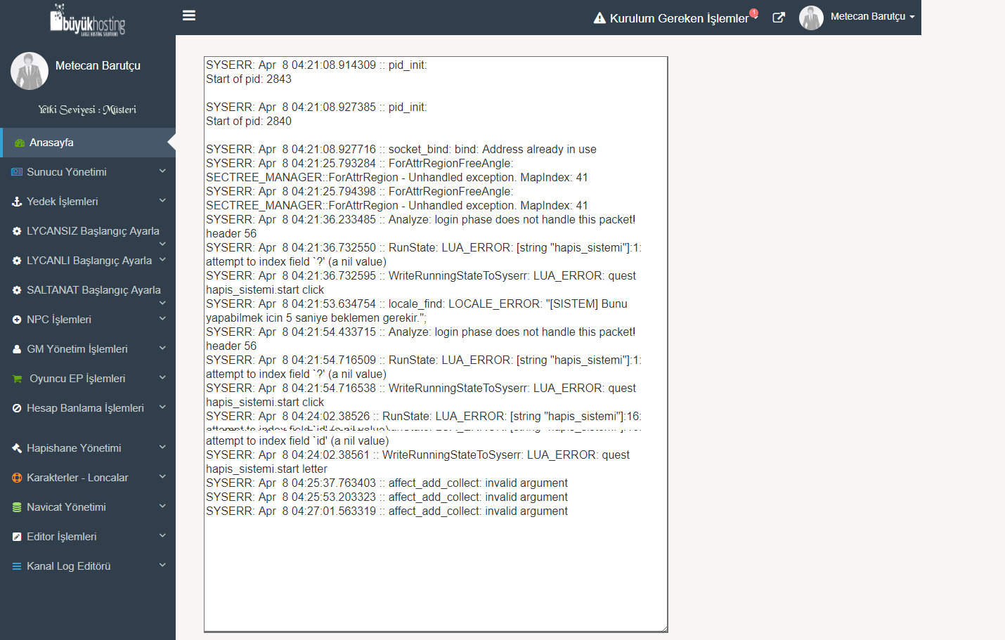Expand the Sunucu Yönetimi submenu chevron
1005x640 pixels.
point(162,171)
